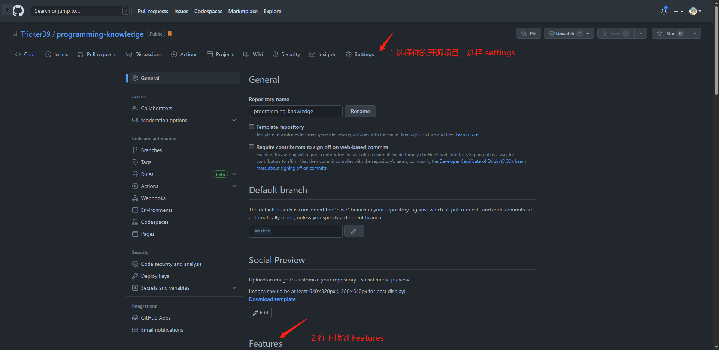Open the more about signing off link
The width and height of the screenshot is (719, 350).
click(x=292, y=168)
